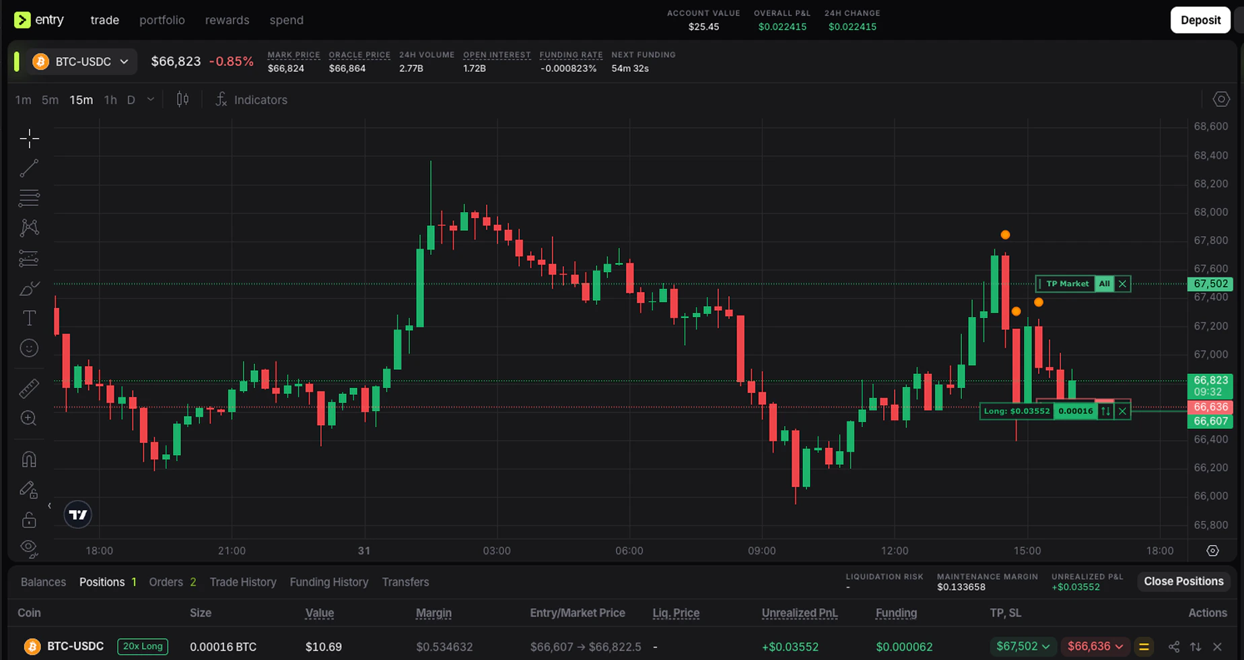Toggle lock all drawings

[29, 520]
